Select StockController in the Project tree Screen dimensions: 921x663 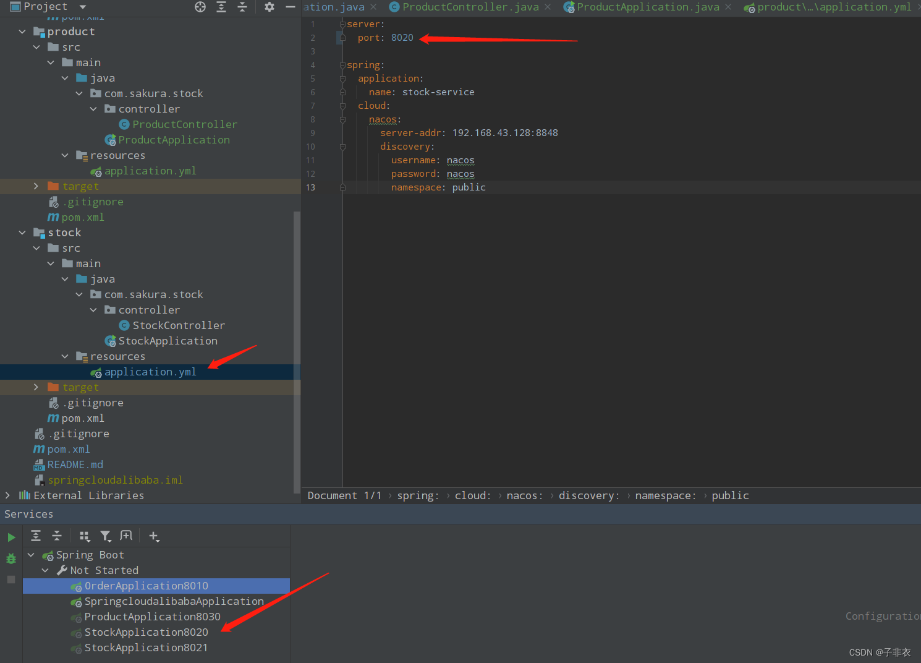click(x=177, y=325)
